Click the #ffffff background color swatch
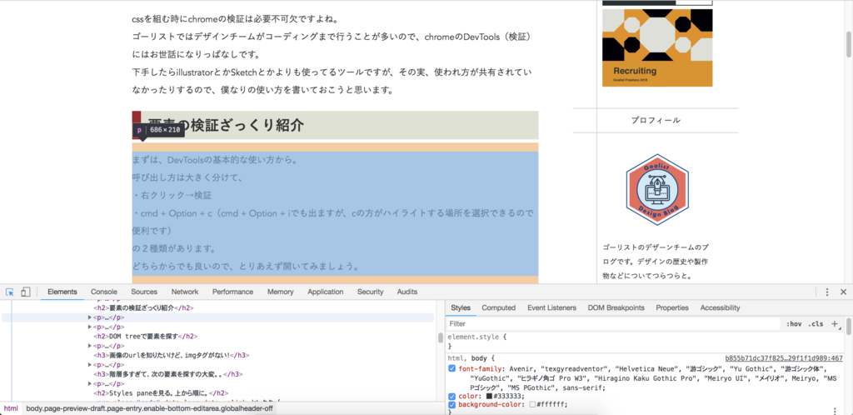853x415 pixels. pyautogui.click(x=532, y=405)
